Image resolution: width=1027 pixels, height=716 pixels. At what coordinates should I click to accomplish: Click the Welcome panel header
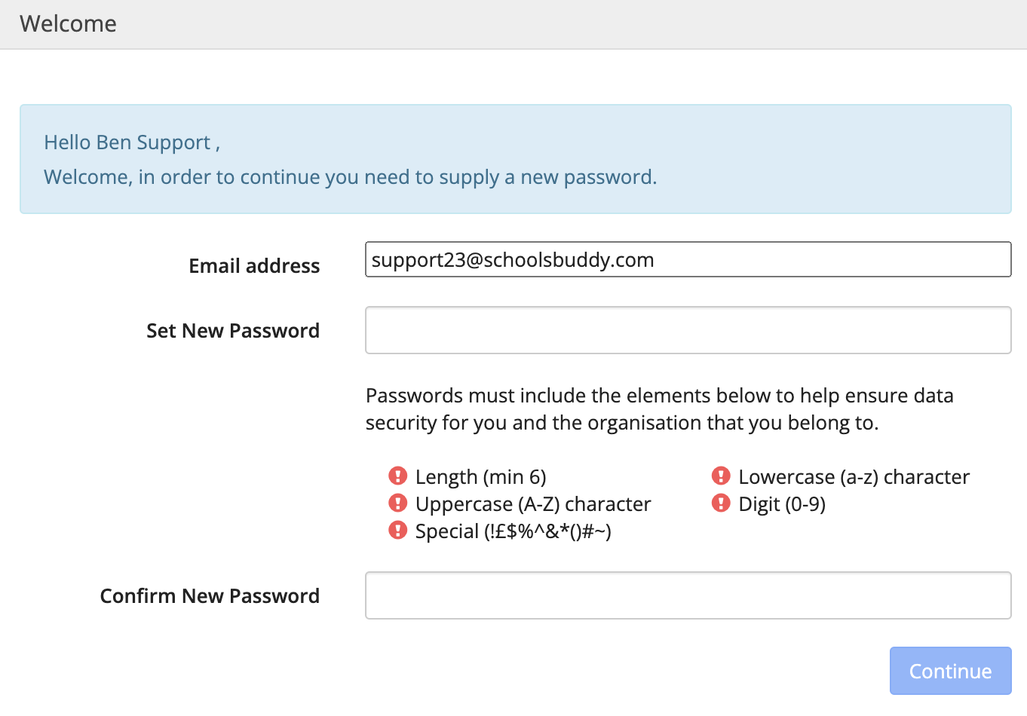tap(513, 24)
